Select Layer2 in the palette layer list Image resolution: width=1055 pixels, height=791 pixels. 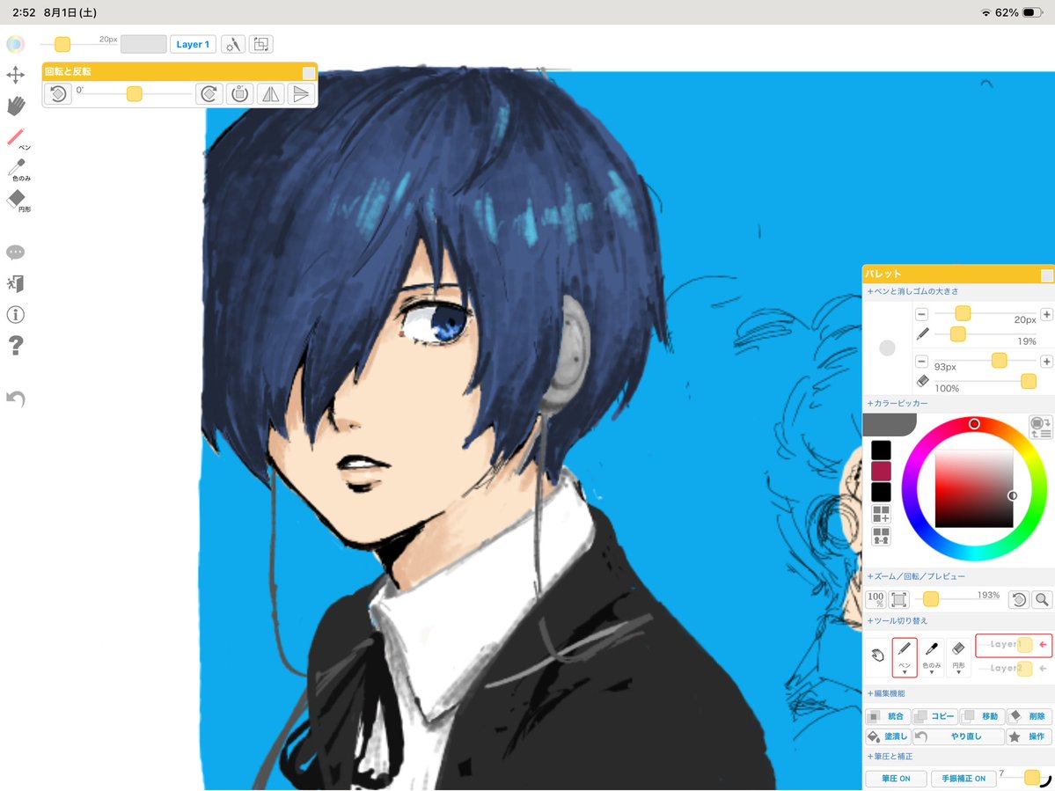tap(1014, 668)
